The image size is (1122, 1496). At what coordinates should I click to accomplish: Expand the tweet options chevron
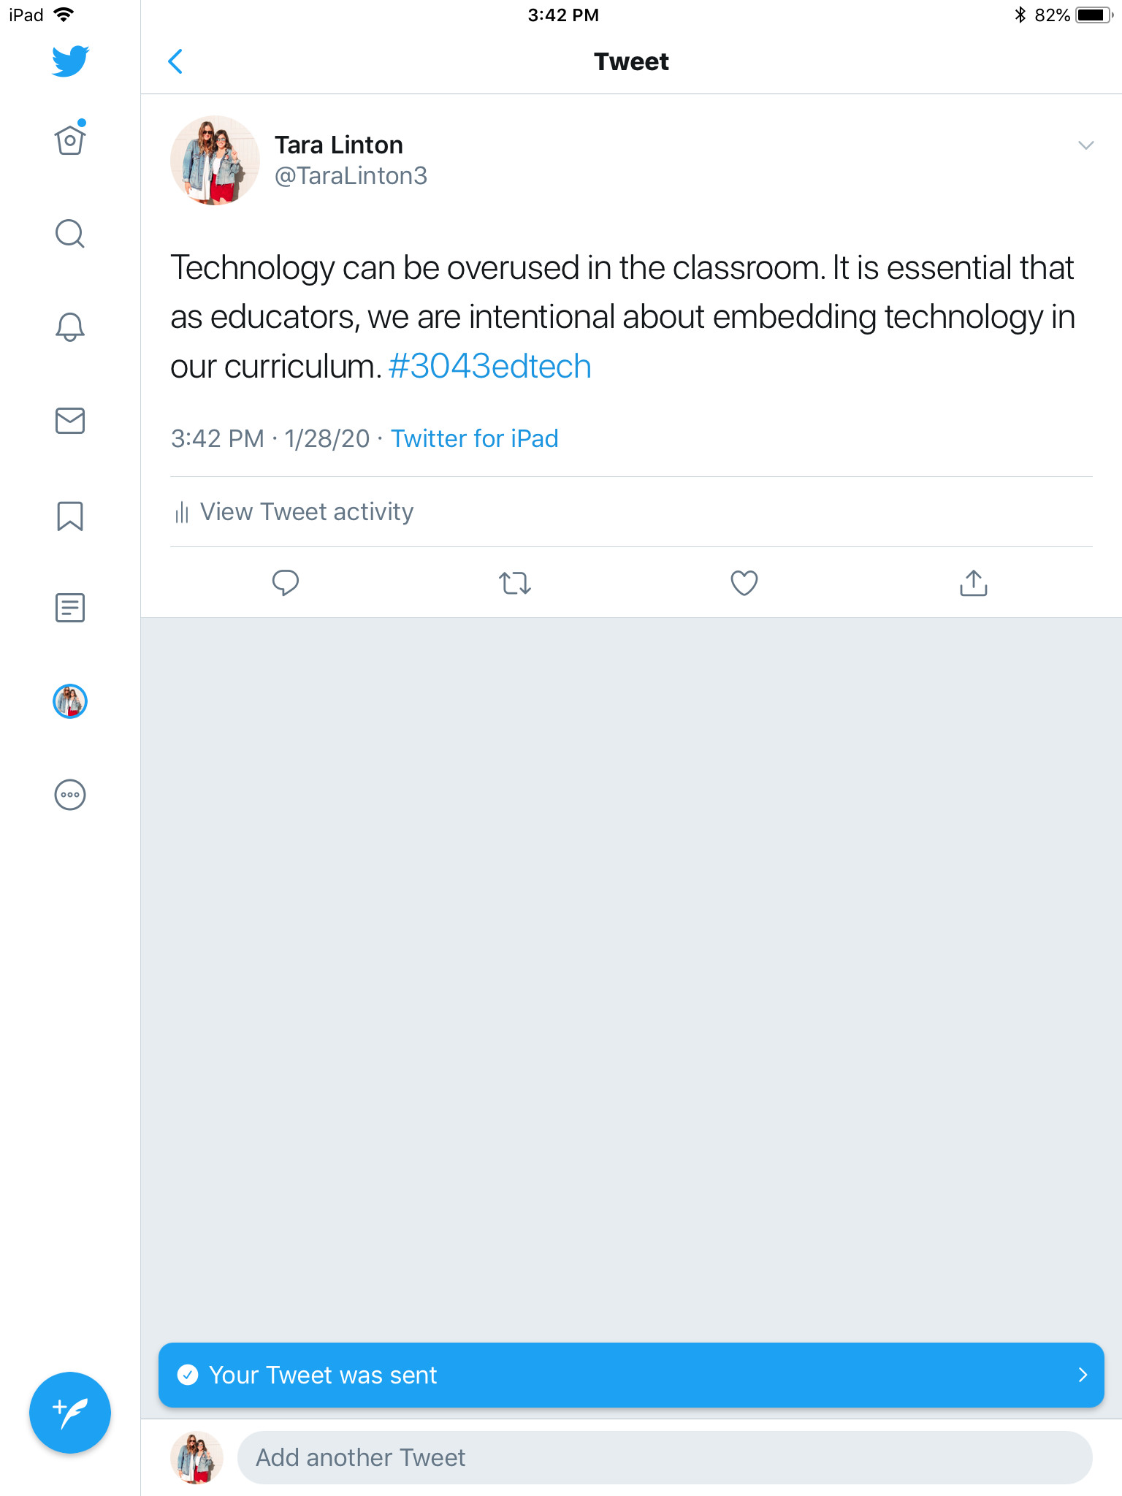(1085, 145)
